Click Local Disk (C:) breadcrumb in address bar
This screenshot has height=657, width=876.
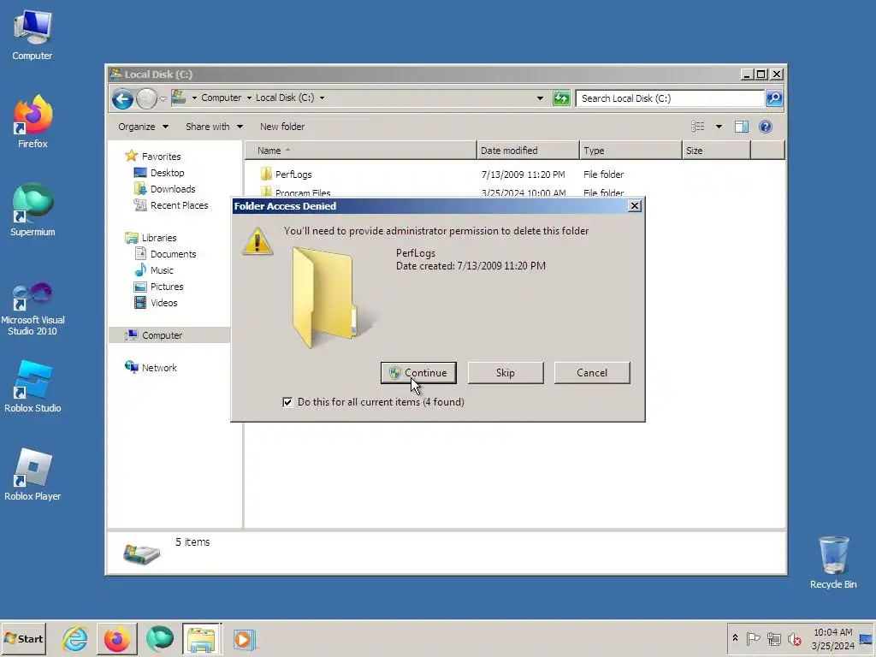[x=285, y=98]
